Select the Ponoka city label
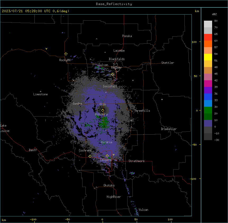 click(x=127, y=36)
